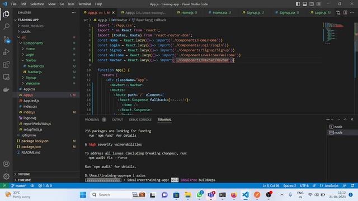Click the master branch indicator
Image resolution: width=358 pixels, height=201 pixels.
click(18, 185)
